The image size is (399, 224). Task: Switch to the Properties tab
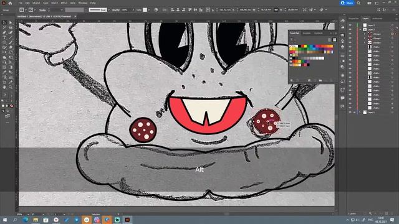pos(353,19)
